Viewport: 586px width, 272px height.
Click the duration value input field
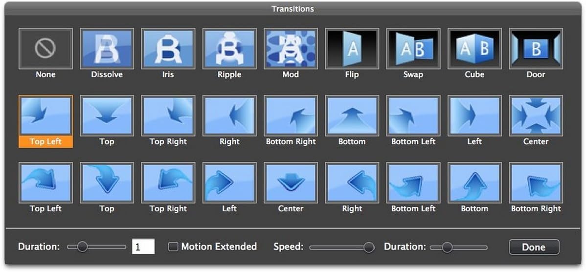[143, 247]
